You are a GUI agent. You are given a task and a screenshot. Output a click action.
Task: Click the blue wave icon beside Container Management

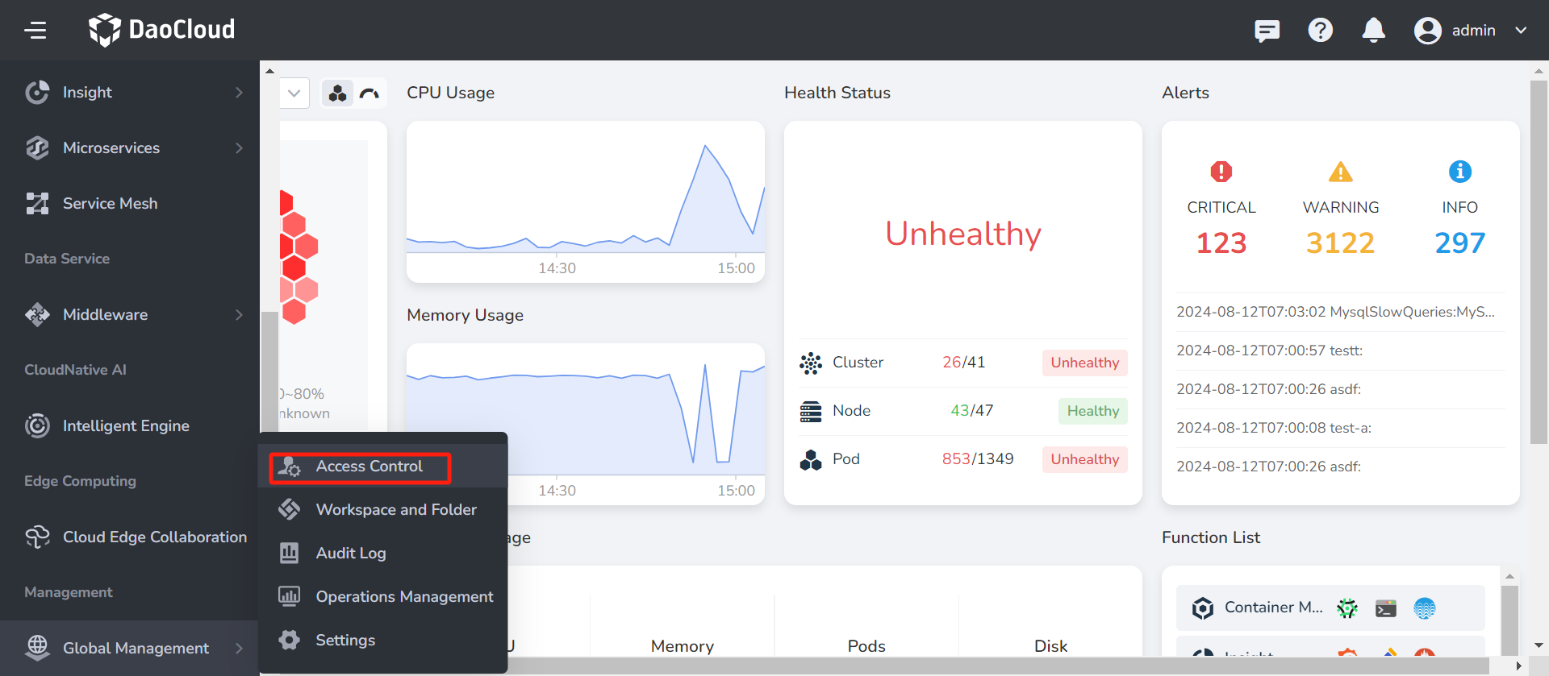pos(1425,608)
